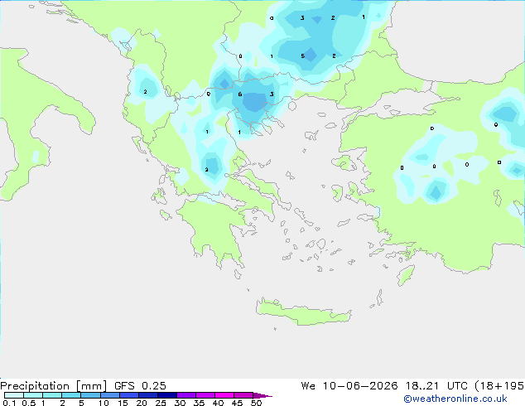The image size is (525, 406).
Task: Click the 0.1–0.5 mm lightest legend swatch
Action: click(x=14, y=395)
